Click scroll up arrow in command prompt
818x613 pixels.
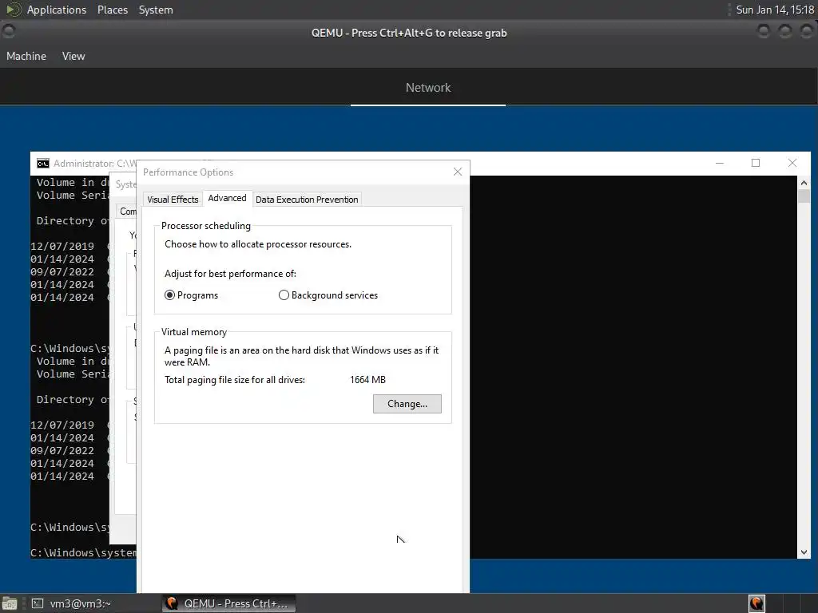click(804, 183)
